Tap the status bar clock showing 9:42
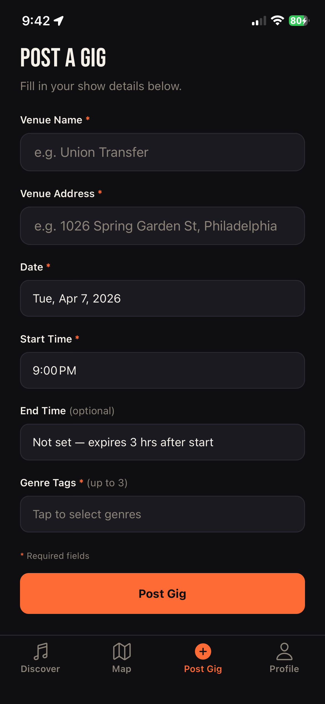This screenshot has height=704, width=325. (x=36, y=21)
